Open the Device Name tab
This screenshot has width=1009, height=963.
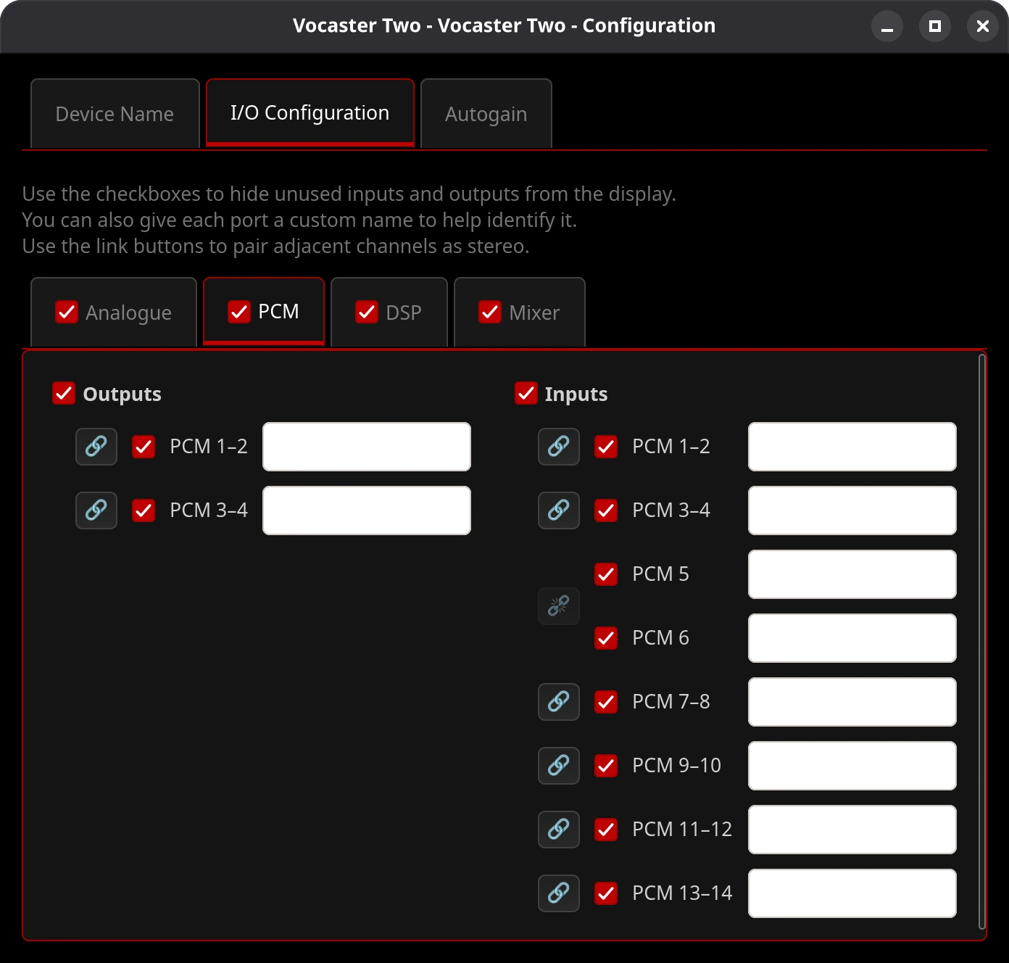coord(115,114)
